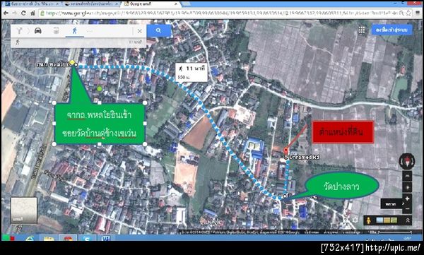Click the my-location button
The width and height of the screenshot is (424, 255).
(407, 187)
